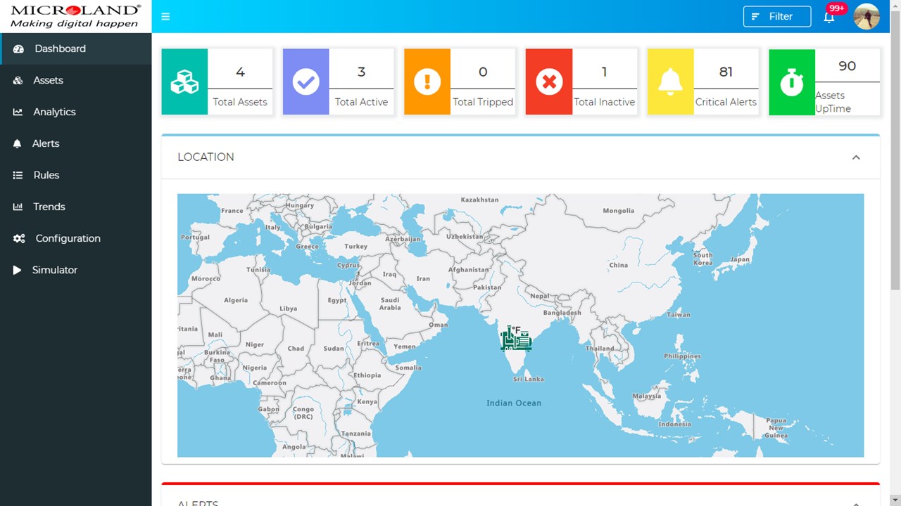Go to the Dashboard menu item
Image resolution: width=901 pixels, height=506 pixels.
[75, 48]
